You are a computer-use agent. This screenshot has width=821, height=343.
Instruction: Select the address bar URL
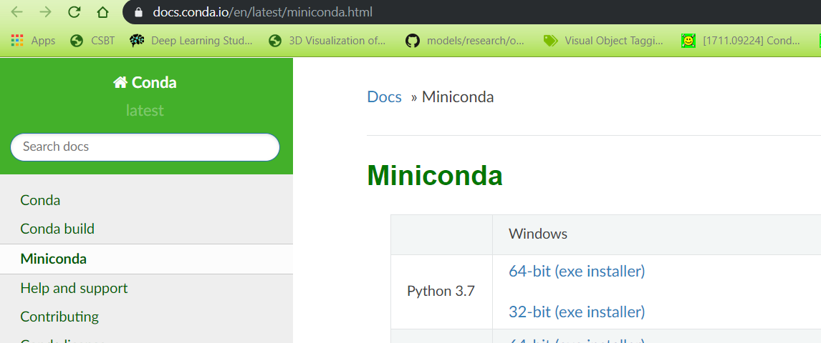click(x=262, y=12)
